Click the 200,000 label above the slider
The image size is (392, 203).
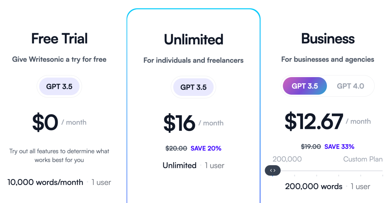click(x=287, y=159)
